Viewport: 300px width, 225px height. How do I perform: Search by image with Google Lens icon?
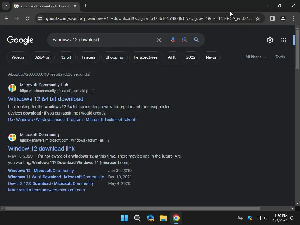pyautogui.click(x=185, y=40)
